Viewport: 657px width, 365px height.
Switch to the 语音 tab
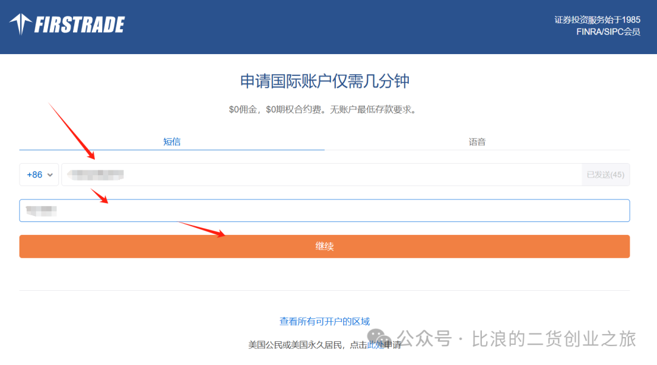tap(477, 142)
